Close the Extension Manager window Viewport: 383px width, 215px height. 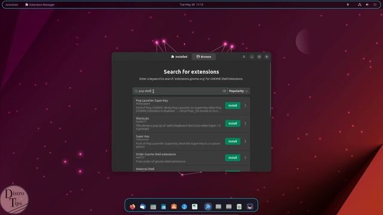click(x=267, y=57)
